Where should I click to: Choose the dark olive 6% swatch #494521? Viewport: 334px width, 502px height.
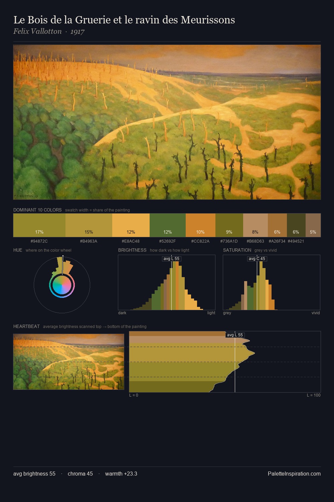pos(296,225)
